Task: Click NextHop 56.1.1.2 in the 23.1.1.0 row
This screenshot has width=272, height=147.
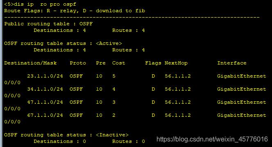Action: pyautogui.click(x=178, y=76)
